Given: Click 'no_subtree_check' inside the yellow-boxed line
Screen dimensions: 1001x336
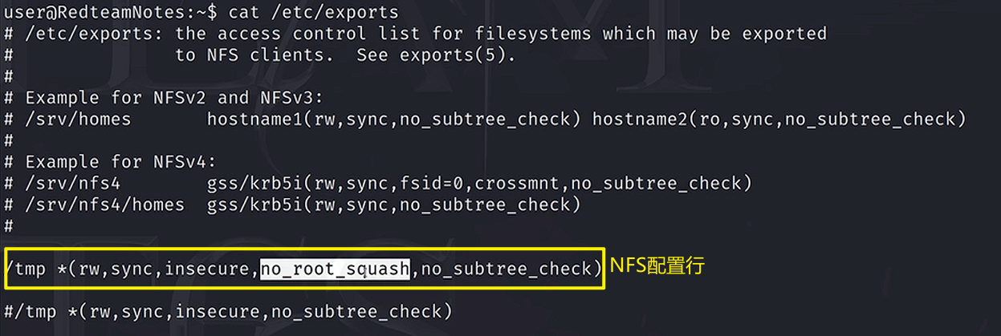Looking at the screenshot, I should click(506, 269).
